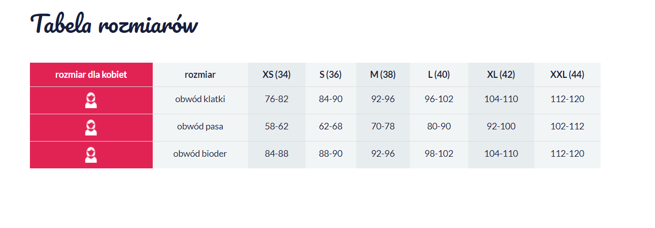Click the rozmiar column header
655x228 pixels.
pyautogui.click(x=200, y=75)
